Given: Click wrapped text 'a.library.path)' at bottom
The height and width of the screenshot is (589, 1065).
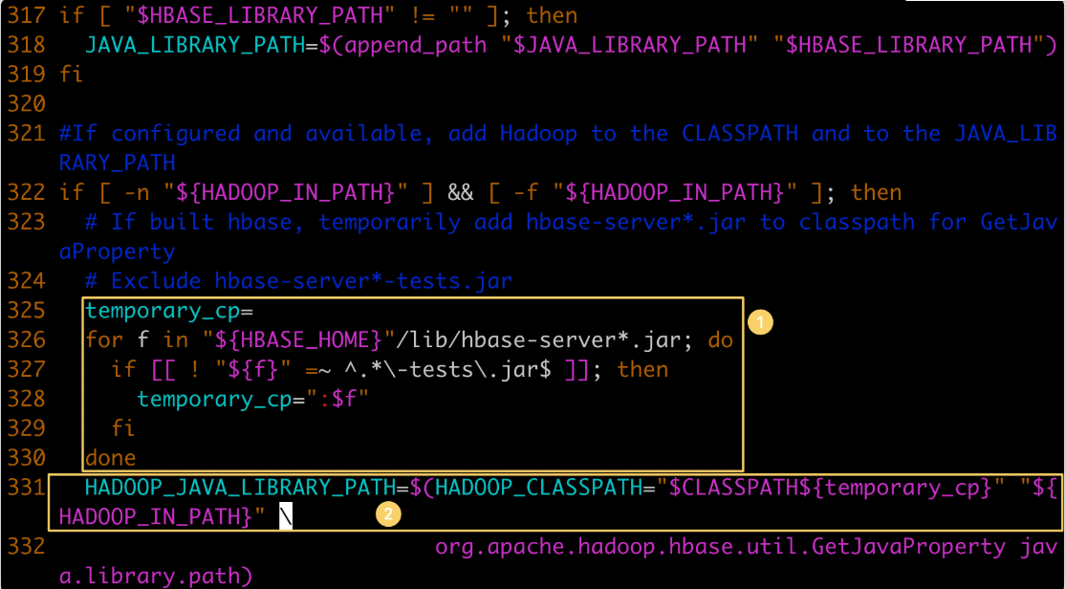Looking at the screenshot, I should point(156,577).
